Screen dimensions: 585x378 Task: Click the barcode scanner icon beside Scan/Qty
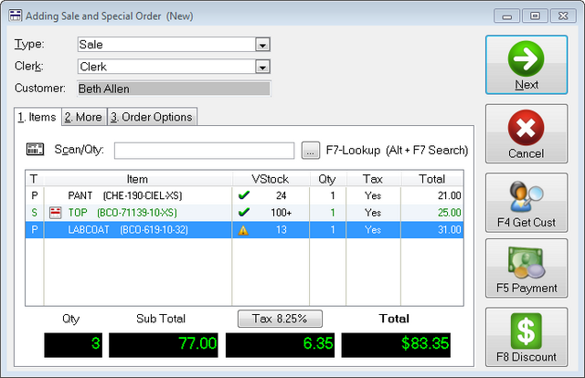pyautogui.click(x=35, y=150)
